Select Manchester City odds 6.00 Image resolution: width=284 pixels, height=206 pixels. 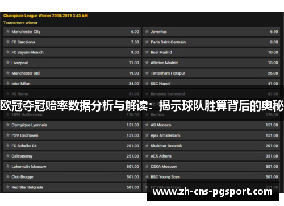135,32
